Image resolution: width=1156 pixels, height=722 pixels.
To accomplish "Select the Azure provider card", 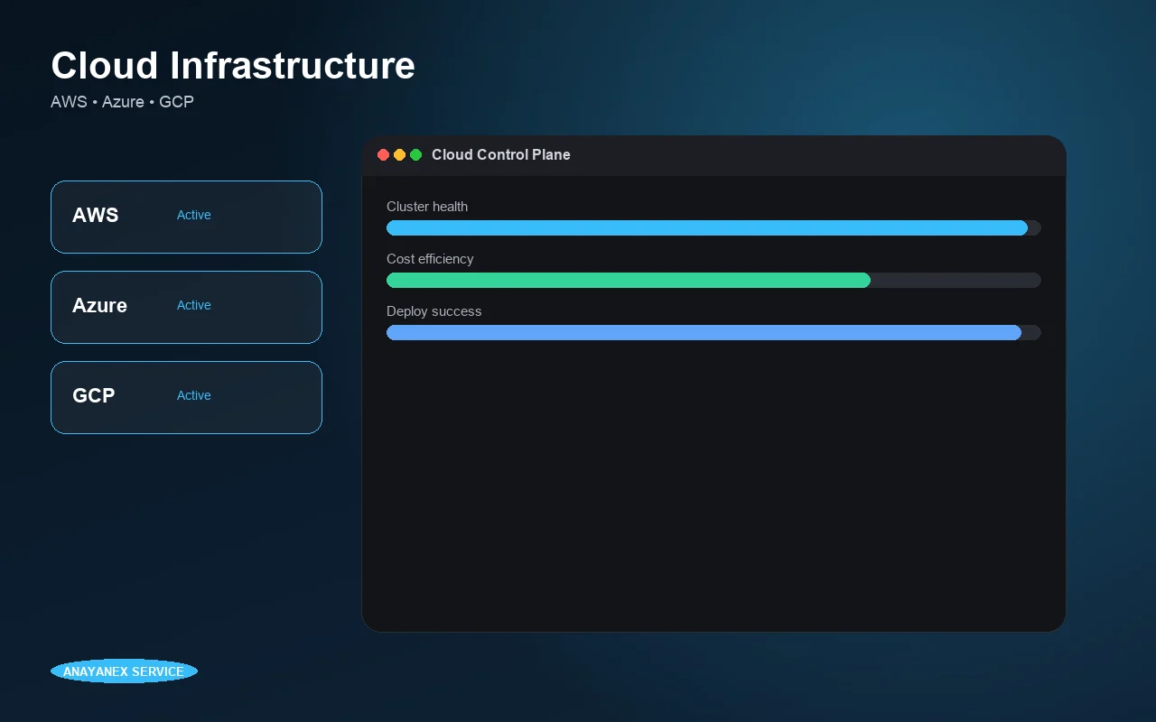I will click(186, 307).
